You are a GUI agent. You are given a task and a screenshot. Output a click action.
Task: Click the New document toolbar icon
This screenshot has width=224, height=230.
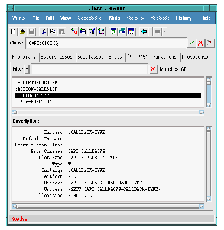[14, 31]
